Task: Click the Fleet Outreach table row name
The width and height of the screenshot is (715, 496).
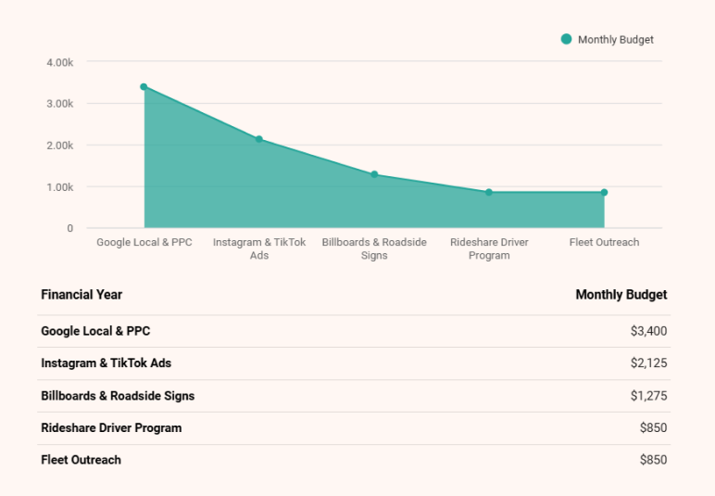Action: (81, 460)
